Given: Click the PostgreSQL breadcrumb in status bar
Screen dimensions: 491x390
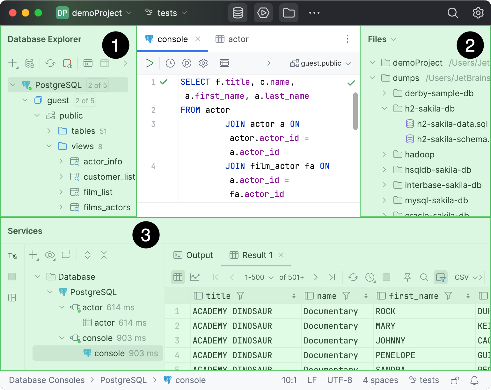Looking at the screenshot, I should pyautogui.click(x=123, y=380).
